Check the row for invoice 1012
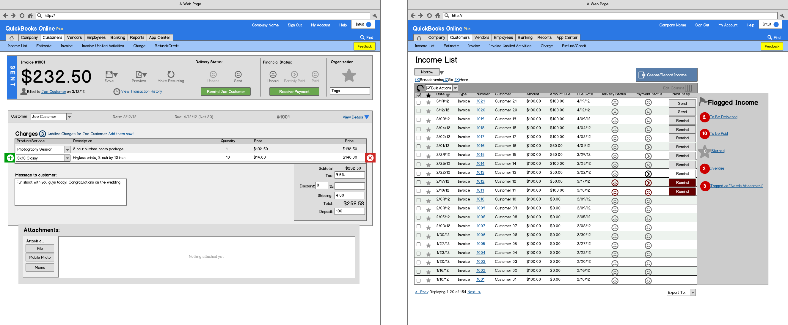 tap(418, 182)
